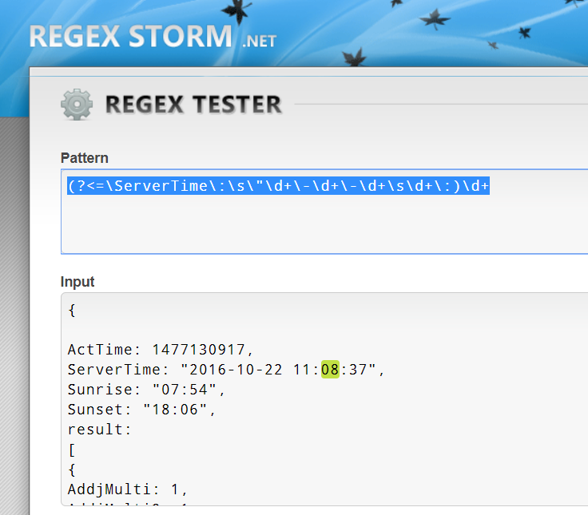Click the result: line in input
Screen dimensions: 588x515
[x=99, y=430]
